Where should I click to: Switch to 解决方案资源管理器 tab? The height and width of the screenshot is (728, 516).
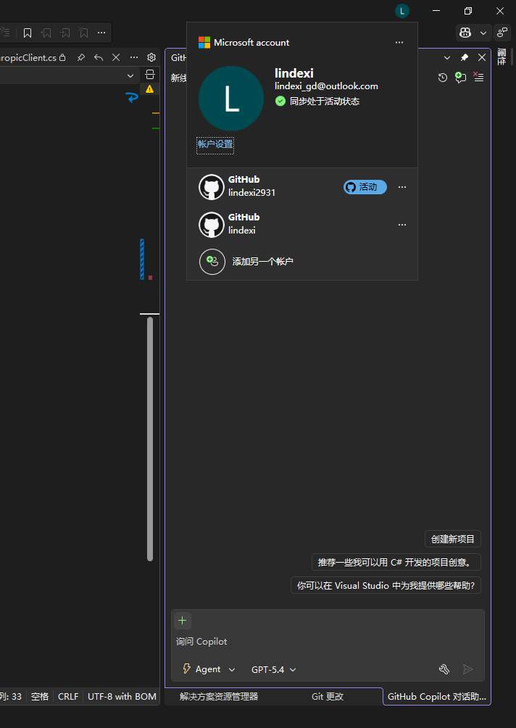point(219,696)
